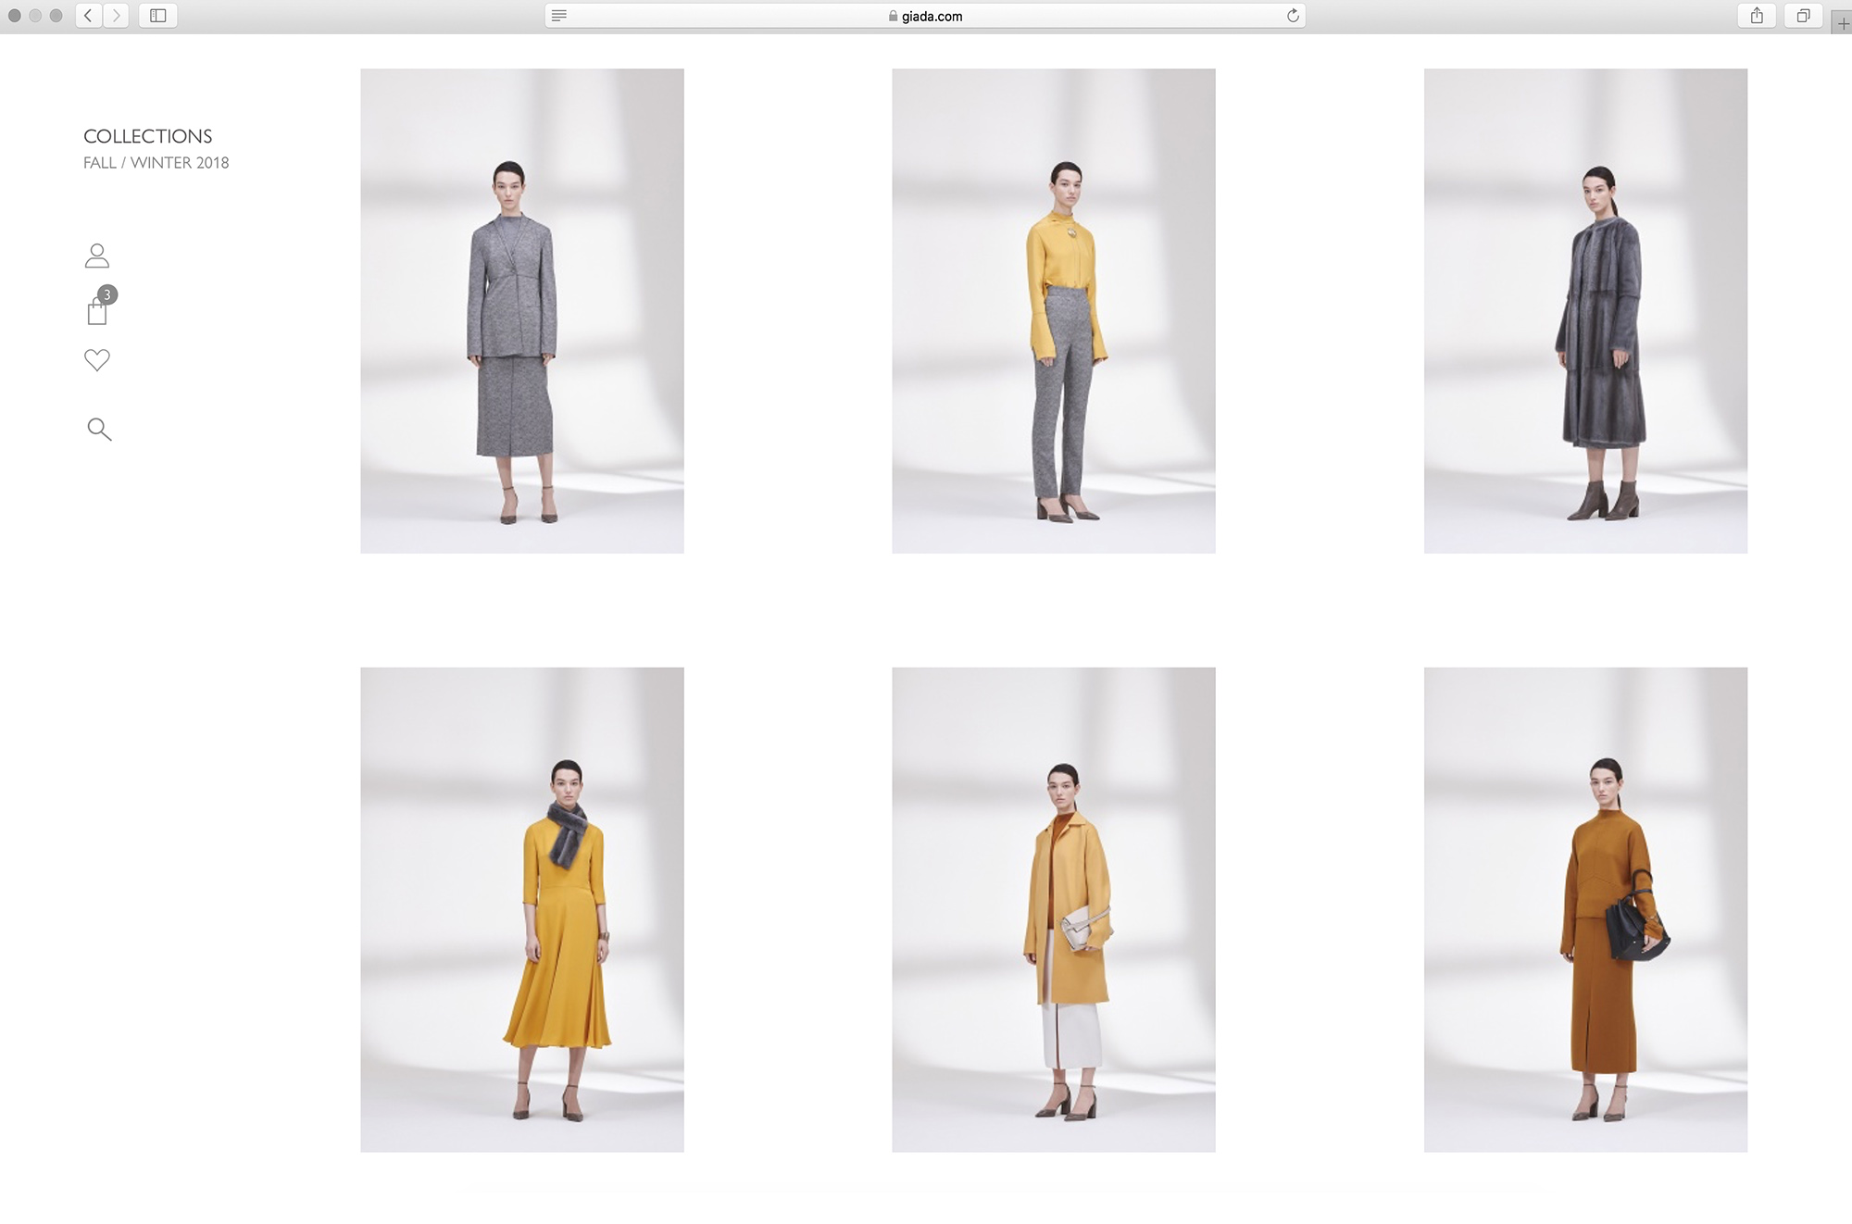The width and height of the screenshot is (1852, 1224).
Task: Open the COLLECTIONS heading link
Action: [x=148, y=136]
